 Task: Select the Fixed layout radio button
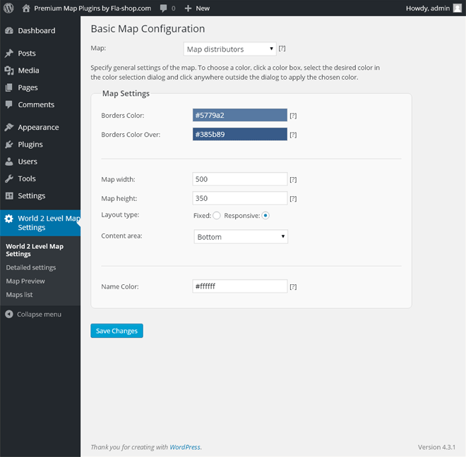click(x=217, y=216)
